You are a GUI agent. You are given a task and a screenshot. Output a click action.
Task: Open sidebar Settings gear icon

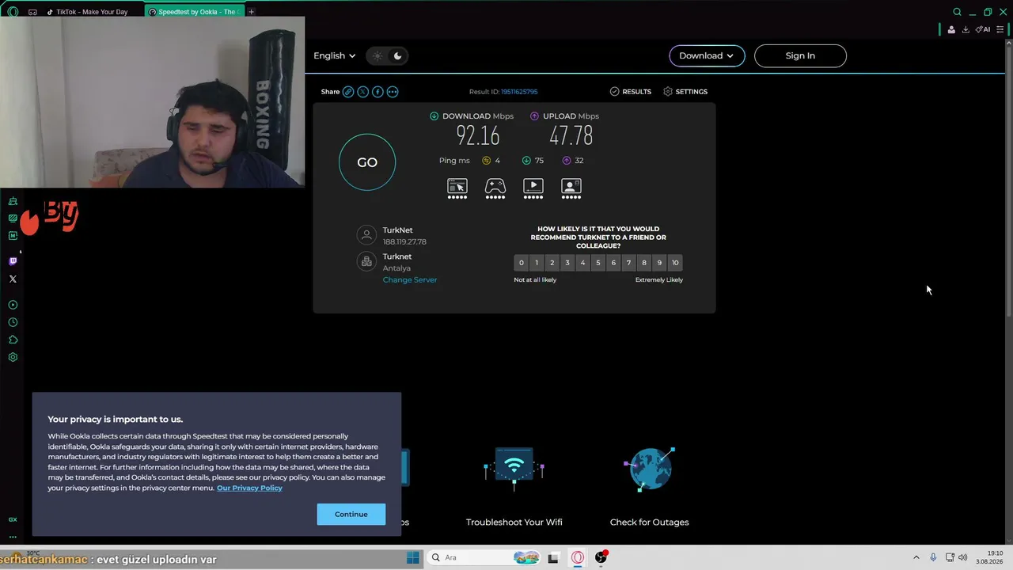[13, 357]
